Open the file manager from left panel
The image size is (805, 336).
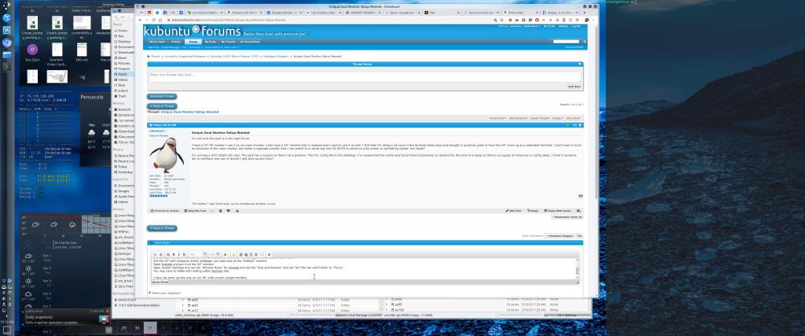(x=6, y=54)
